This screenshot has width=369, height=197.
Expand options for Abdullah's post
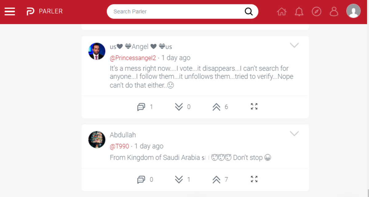point(294,134)
